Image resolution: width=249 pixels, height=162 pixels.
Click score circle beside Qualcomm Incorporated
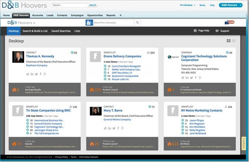105,76
